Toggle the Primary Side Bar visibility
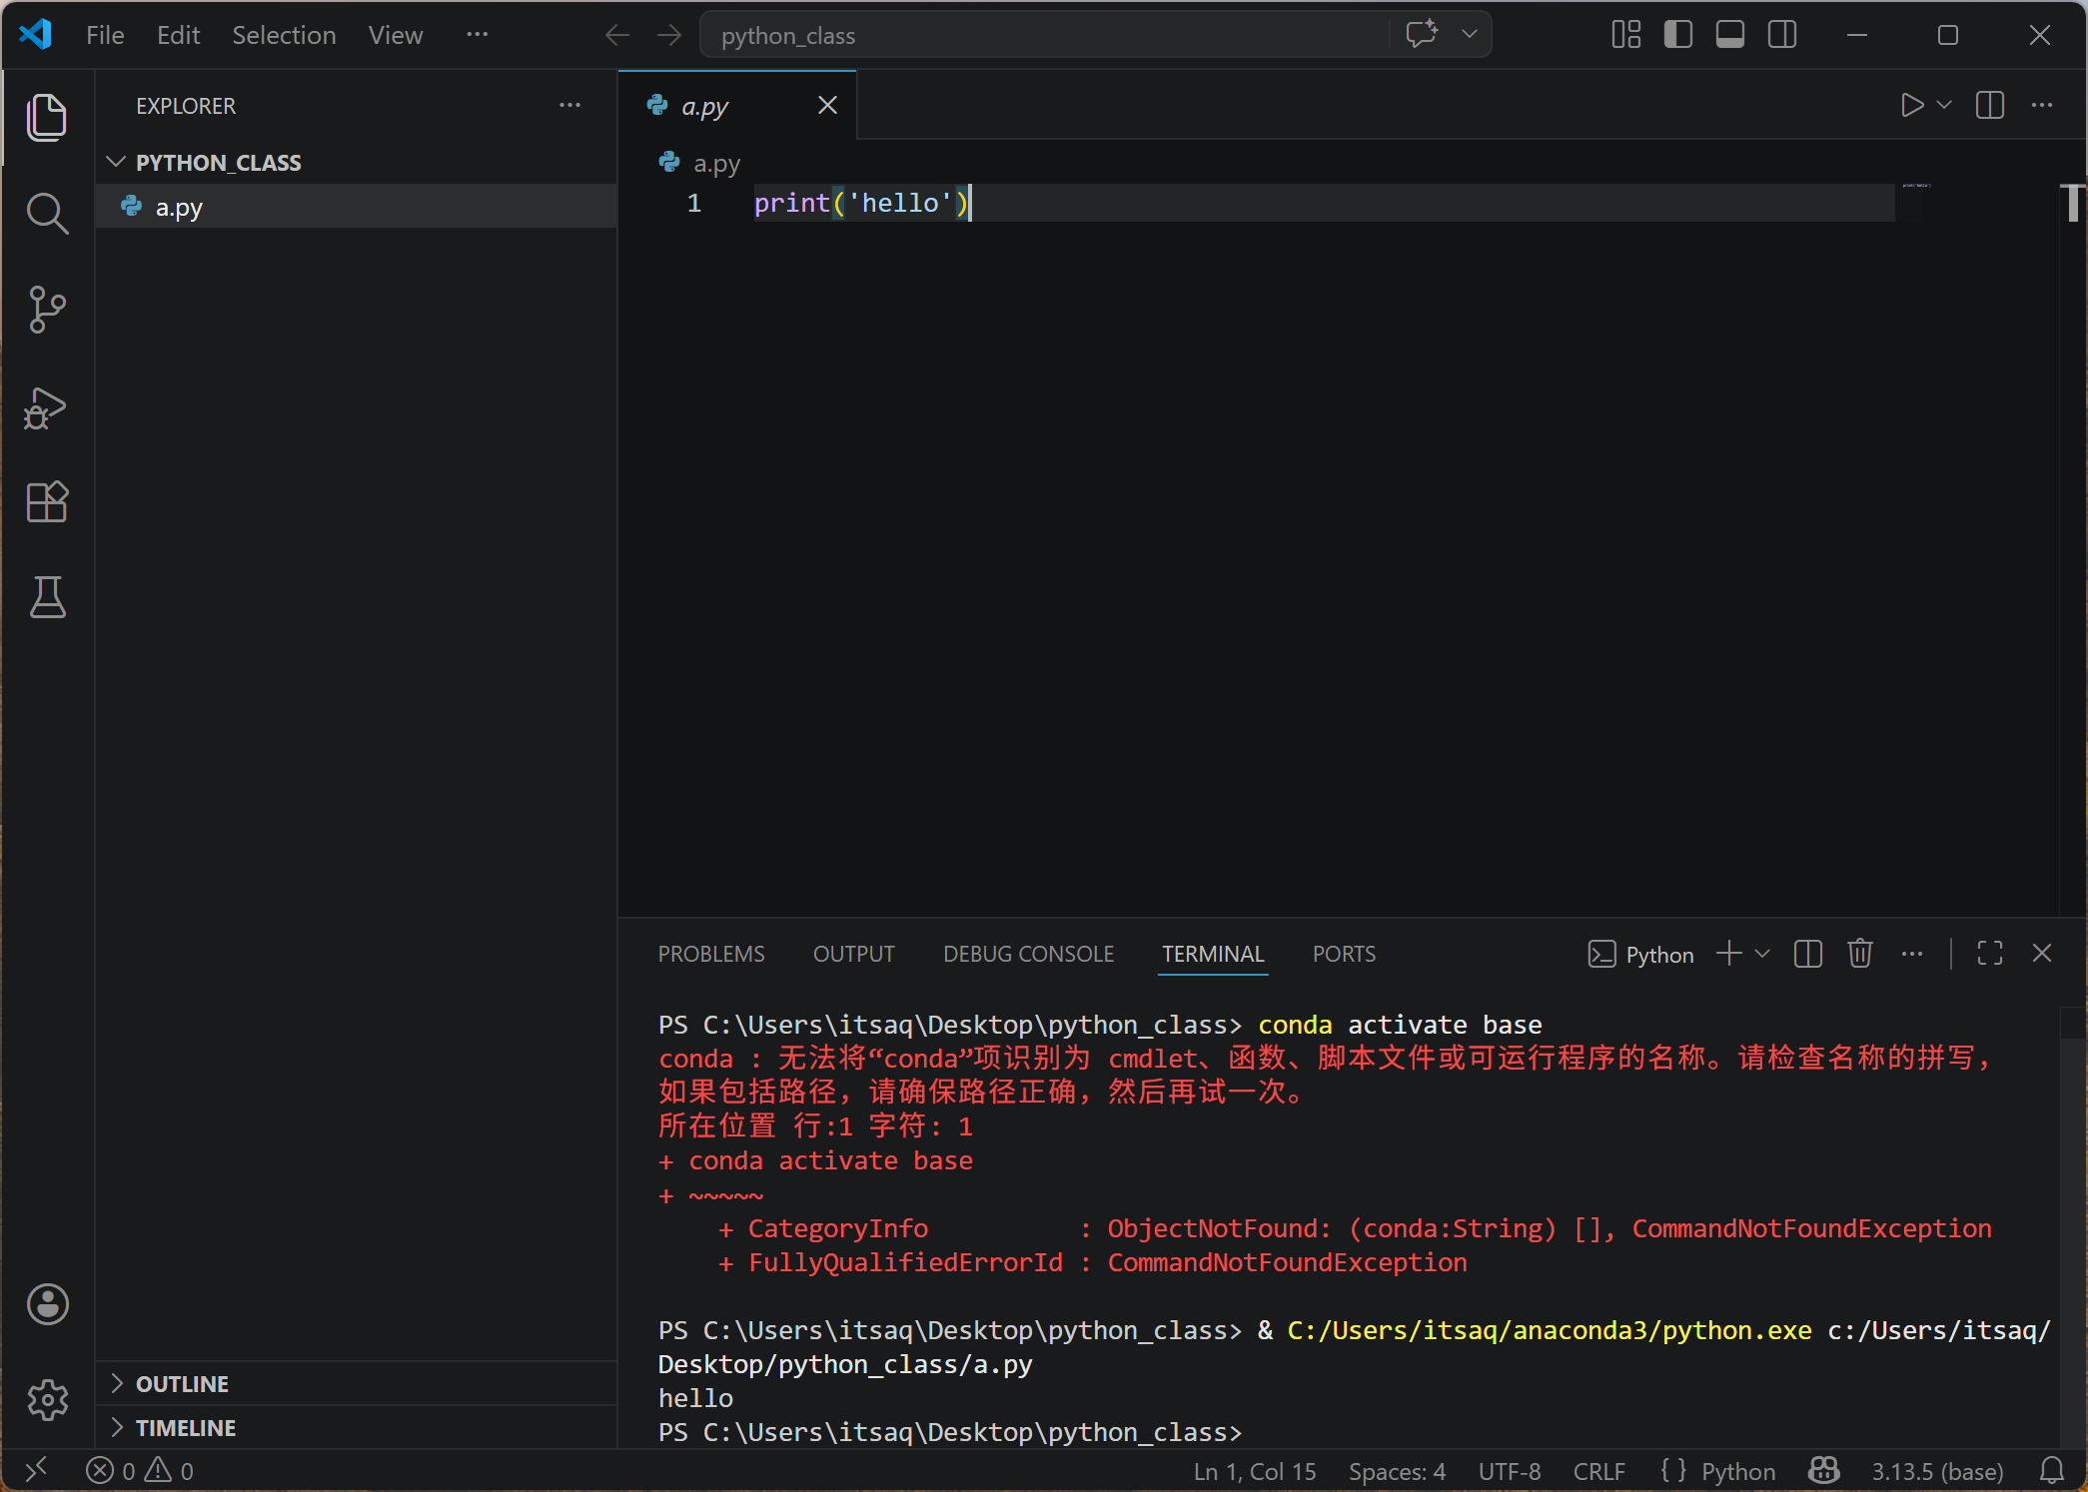2088x1492 pixels. coord(1678,35)
